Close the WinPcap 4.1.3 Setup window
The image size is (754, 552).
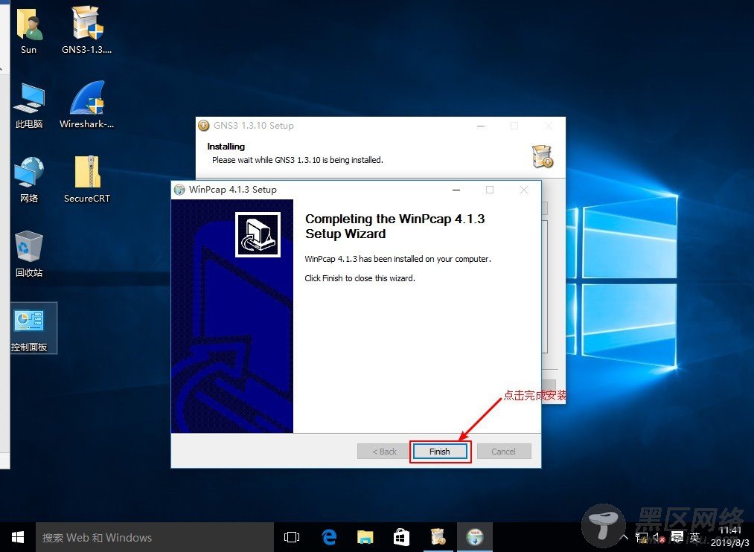524,190
